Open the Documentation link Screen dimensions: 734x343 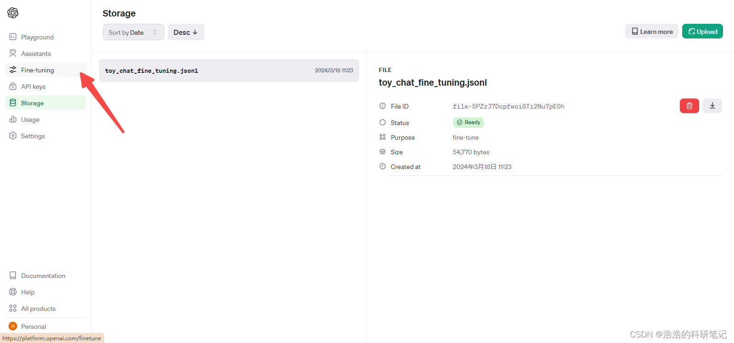coord(45,276)
